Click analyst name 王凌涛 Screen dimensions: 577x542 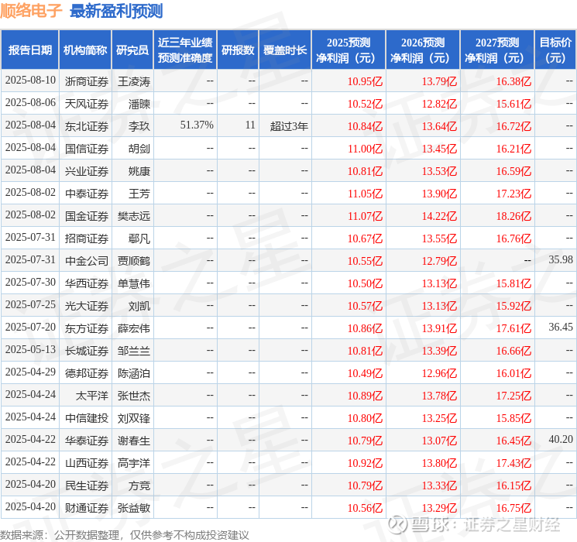pos(134,81)
